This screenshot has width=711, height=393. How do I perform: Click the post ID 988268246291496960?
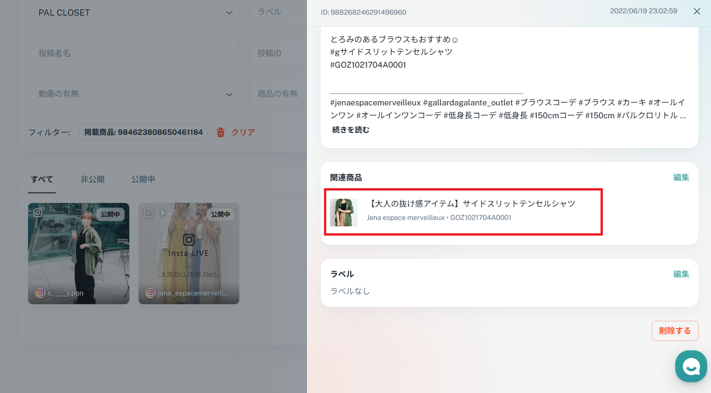(364, 12)
